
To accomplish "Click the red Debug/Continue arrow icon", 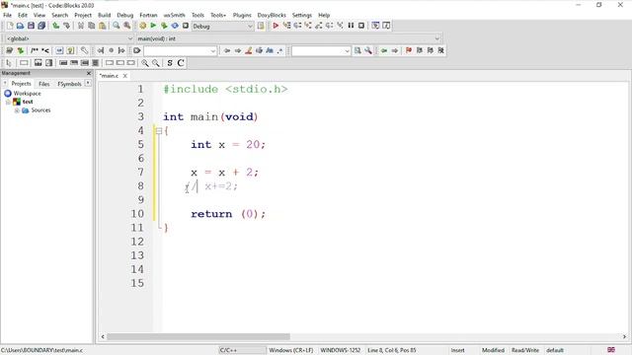I will pyautogui.click(x=276, y=26).
